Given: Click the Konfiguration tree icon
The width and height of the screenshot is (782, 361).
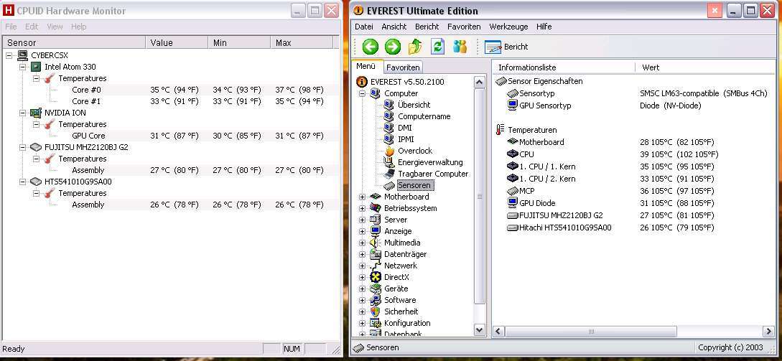Looking at the screenshot, I should [376, 323].
